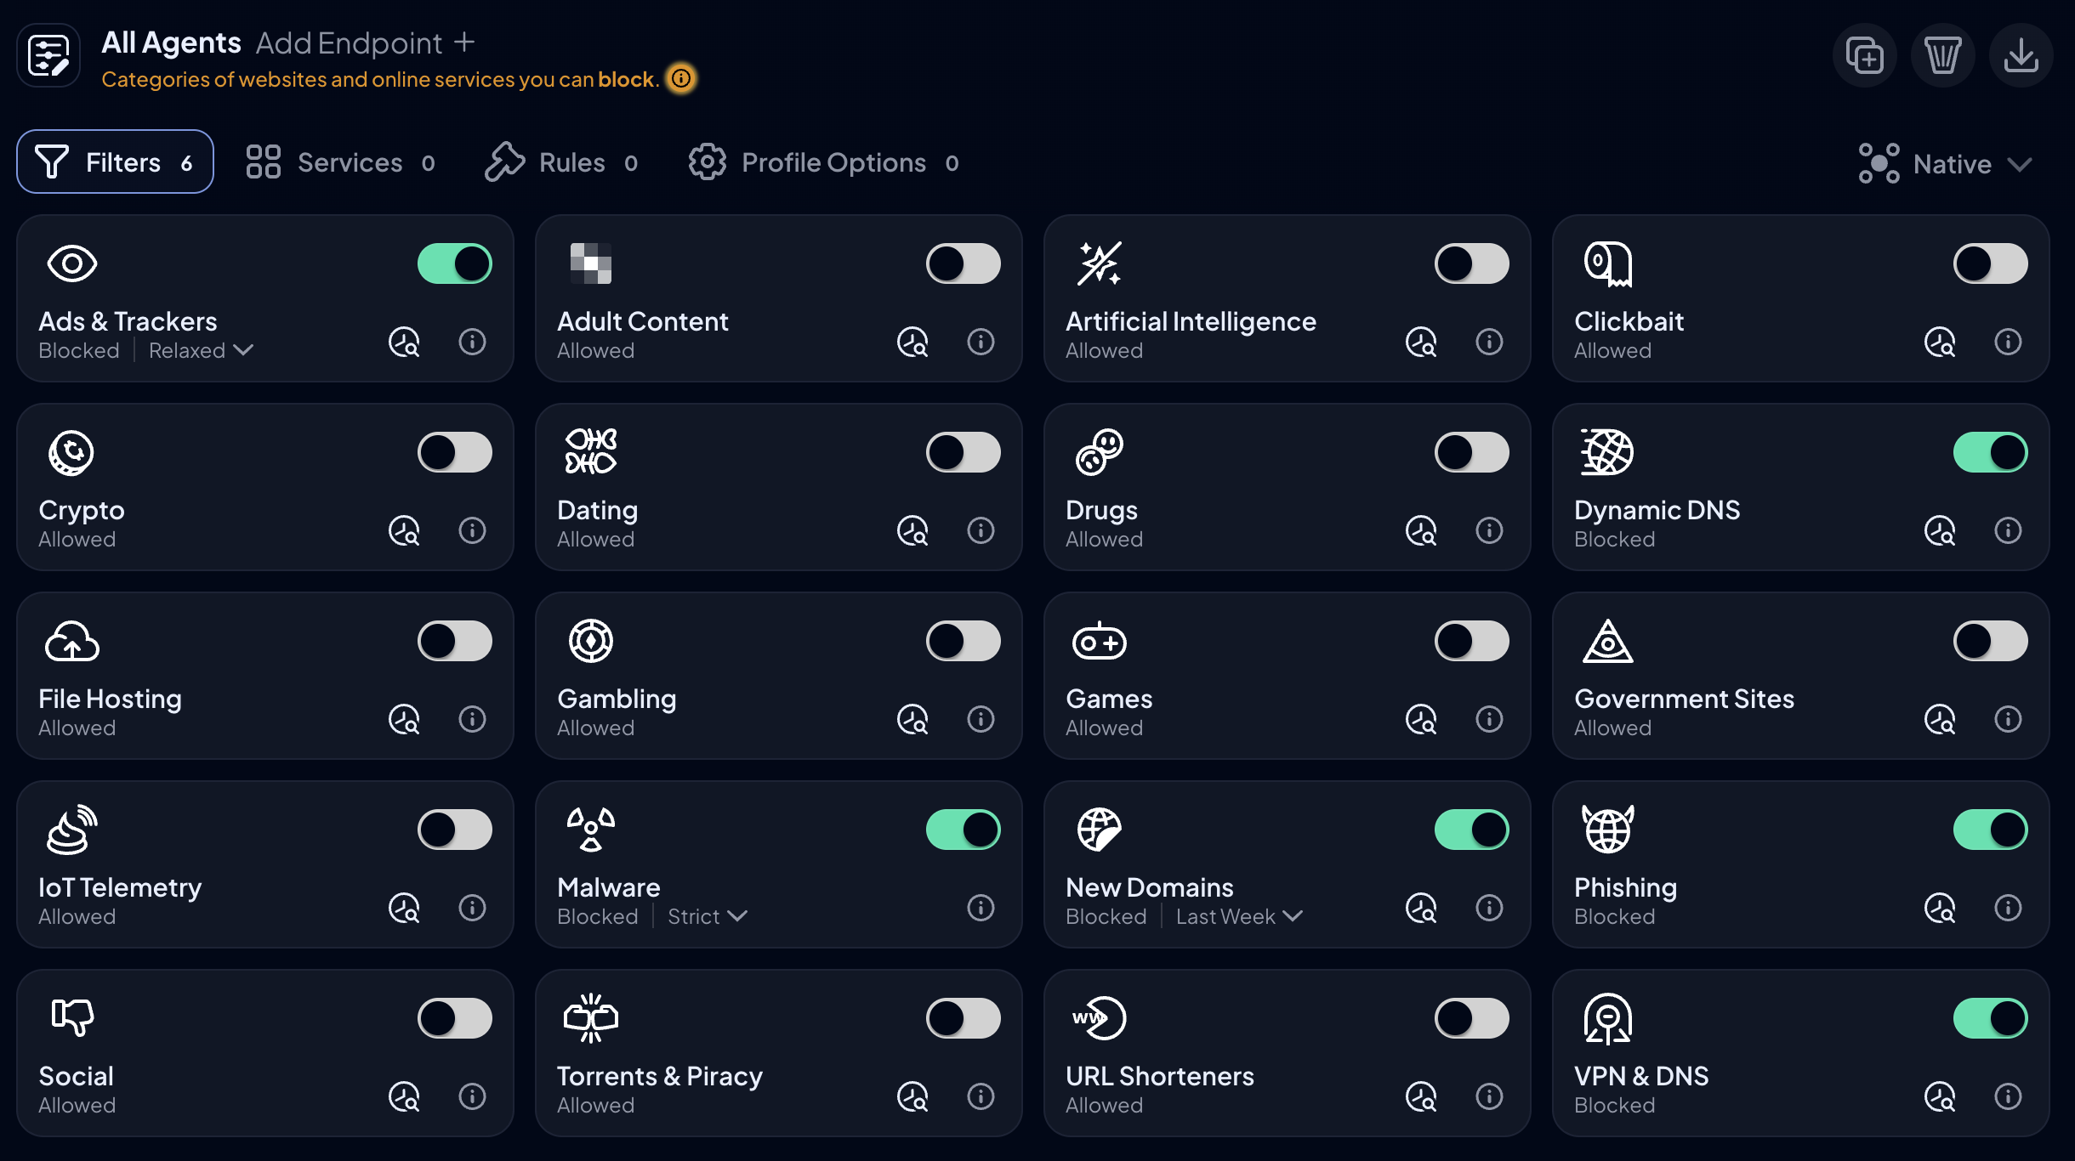
Task: Open info icon on Ads & Trackers card
Action: [472, 342]
